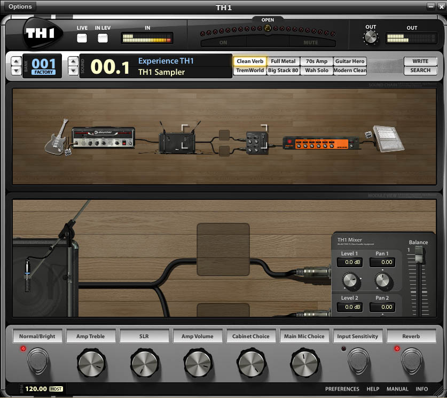Viewport: 447px width, 398px height.
Task: Step sound number down
Action: (x=73, y=70)
